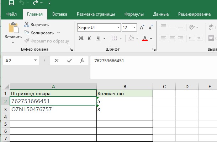Open the Segoe UI font name dropdown
217x142 pixels.
[117, 28]
